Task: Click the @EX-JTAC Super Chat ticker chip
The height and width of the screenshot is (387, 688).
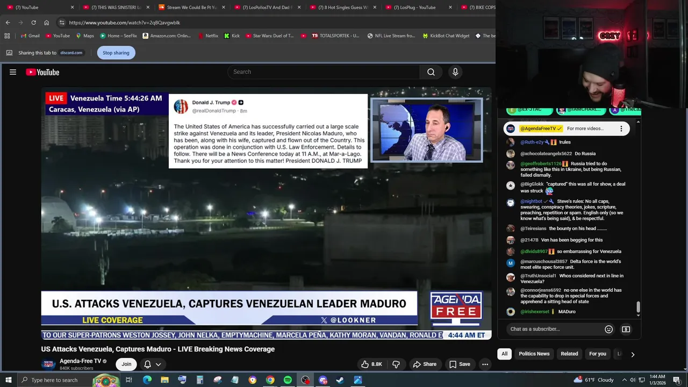Action: click(x=529, y=110)
